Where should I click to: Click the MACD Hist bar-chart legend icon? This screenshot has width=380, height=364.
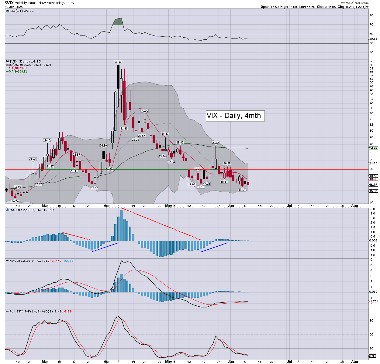point(7,210)
